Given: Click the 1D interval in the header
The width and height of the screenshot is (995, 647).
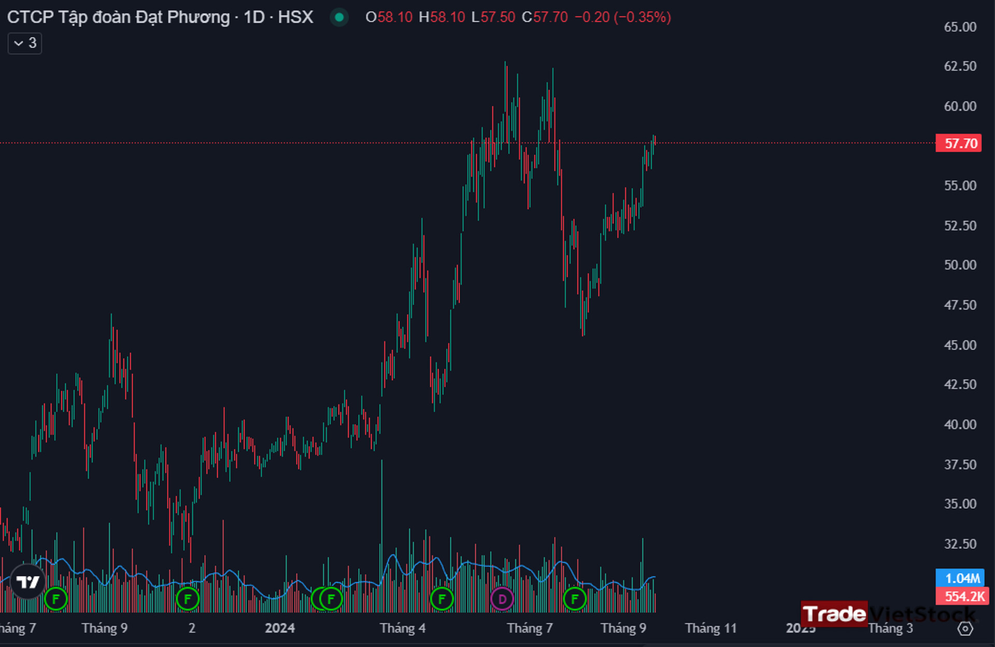Looking at the screenshot, I should (254, 17).
